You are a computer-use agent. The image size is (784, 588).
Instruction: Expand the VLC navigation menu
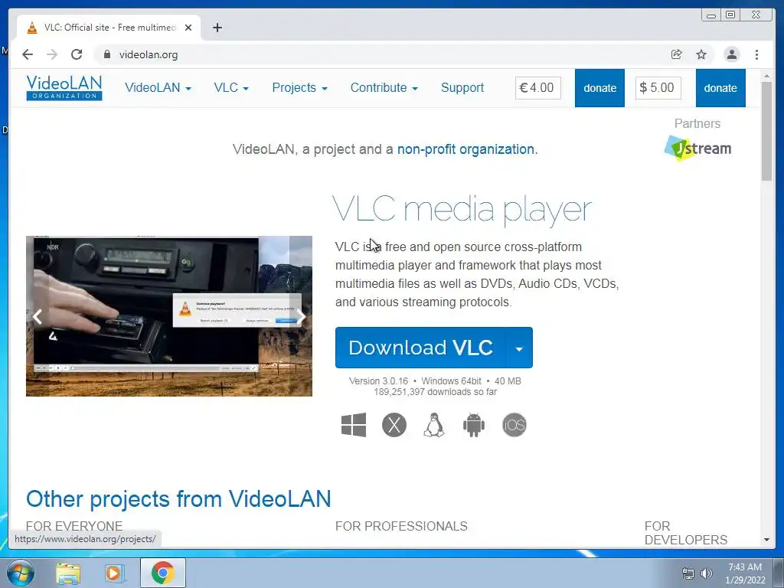(x=231, y=88)
